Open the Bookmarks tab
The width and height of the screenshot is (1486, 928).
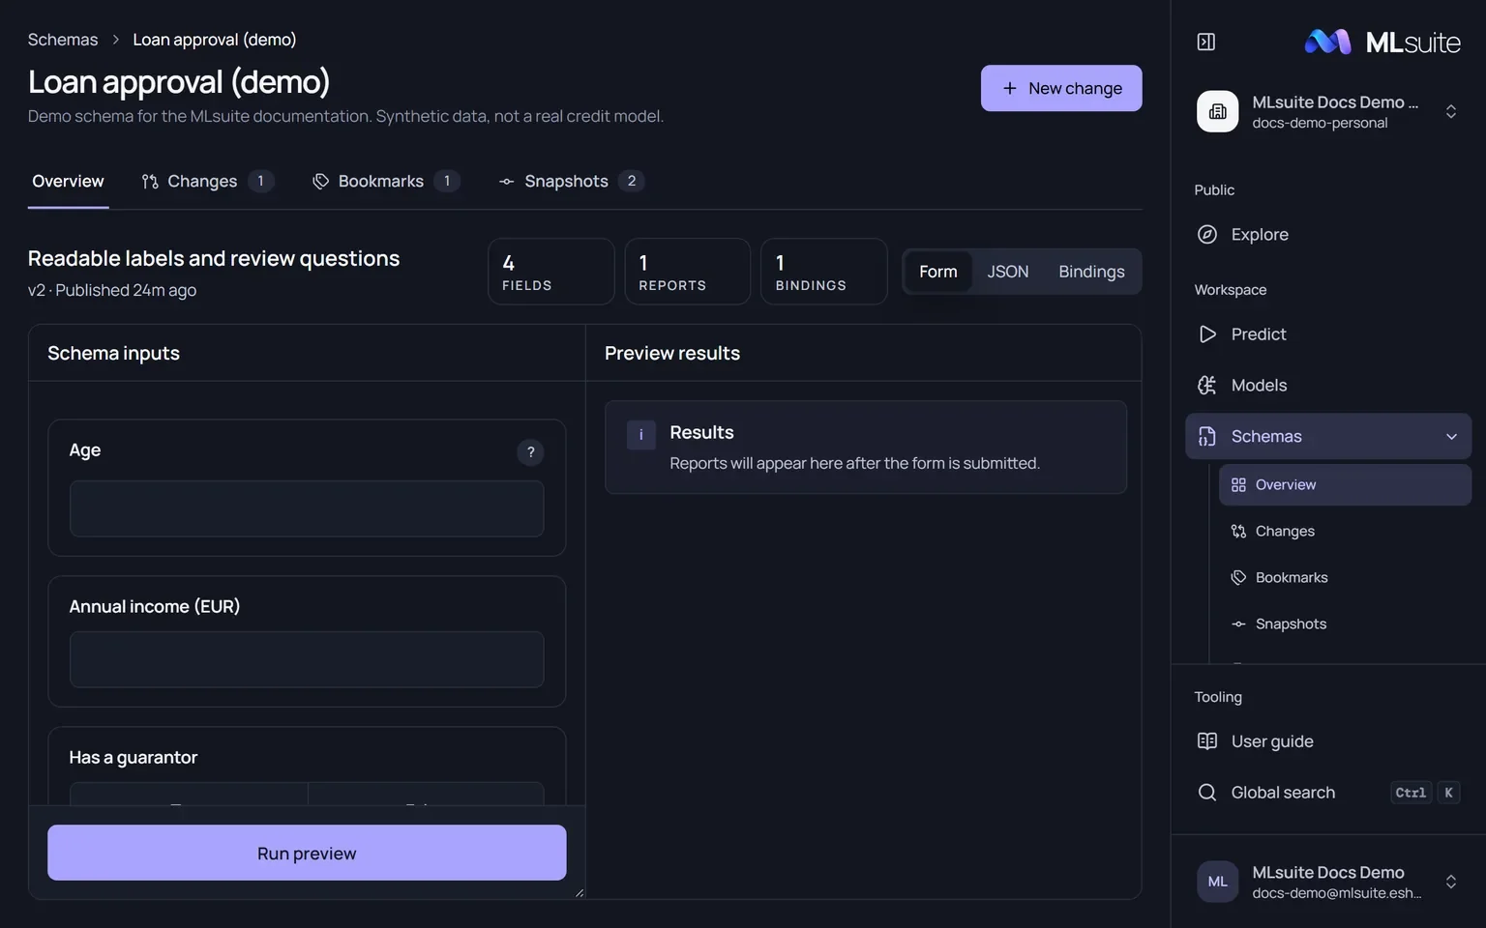pos(385,181)
